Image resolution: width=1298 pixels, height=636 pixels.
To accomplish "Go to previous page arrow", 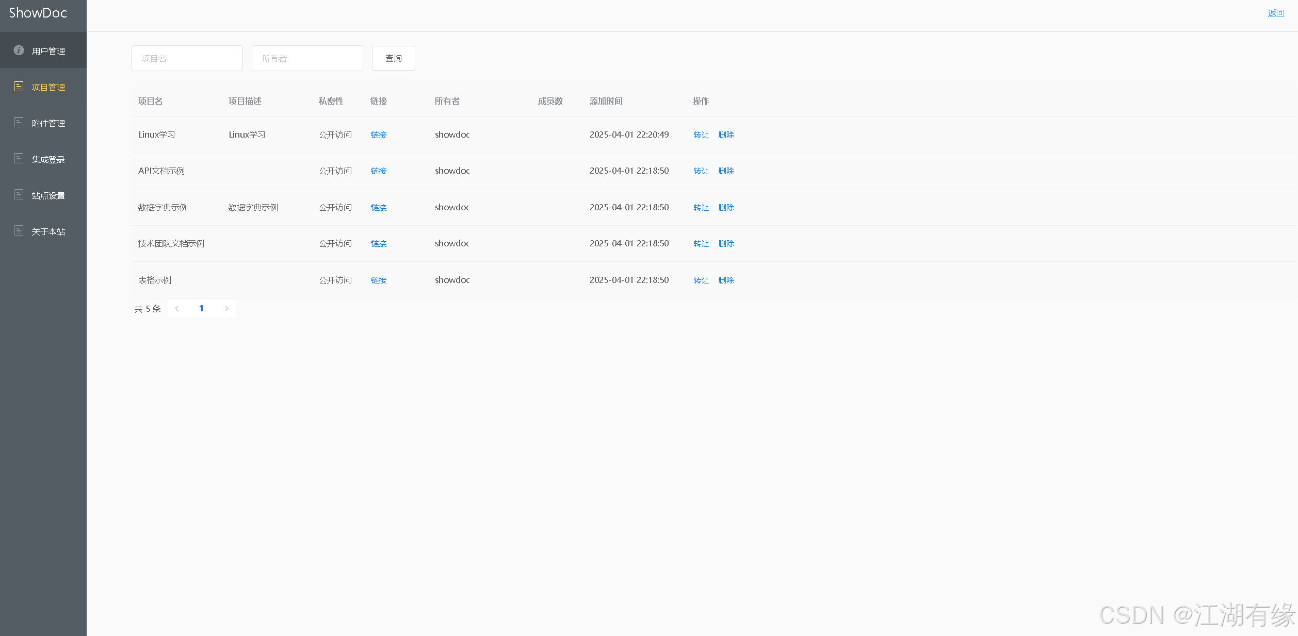I will click(x=177, y=308).
